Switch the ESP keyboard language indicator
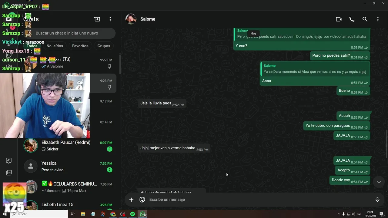 point(360,214)
